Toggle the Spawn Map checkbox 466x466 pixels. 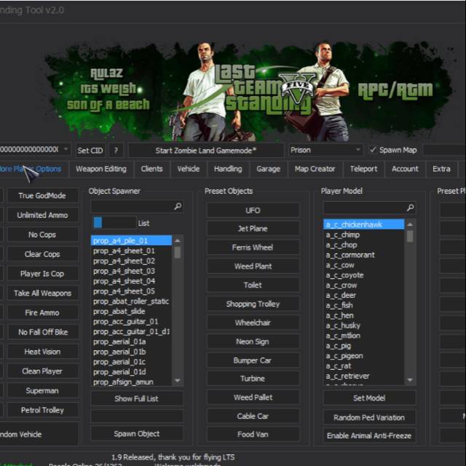(x=374, y=150)
